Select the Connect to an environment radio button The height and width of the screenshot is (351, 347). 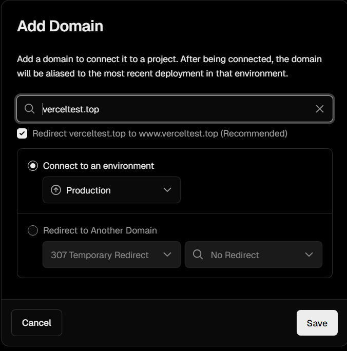coord(33,166)
